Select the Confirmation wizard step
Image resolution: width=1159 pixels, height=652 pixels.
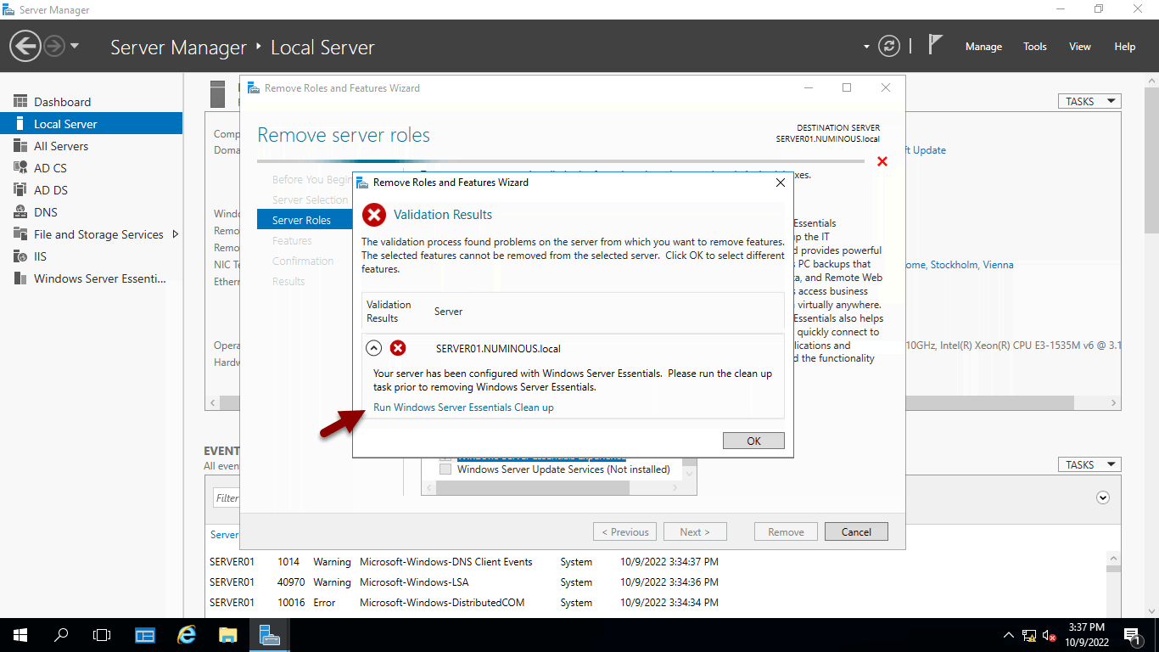pyautogui.click(x=303, y=261)
